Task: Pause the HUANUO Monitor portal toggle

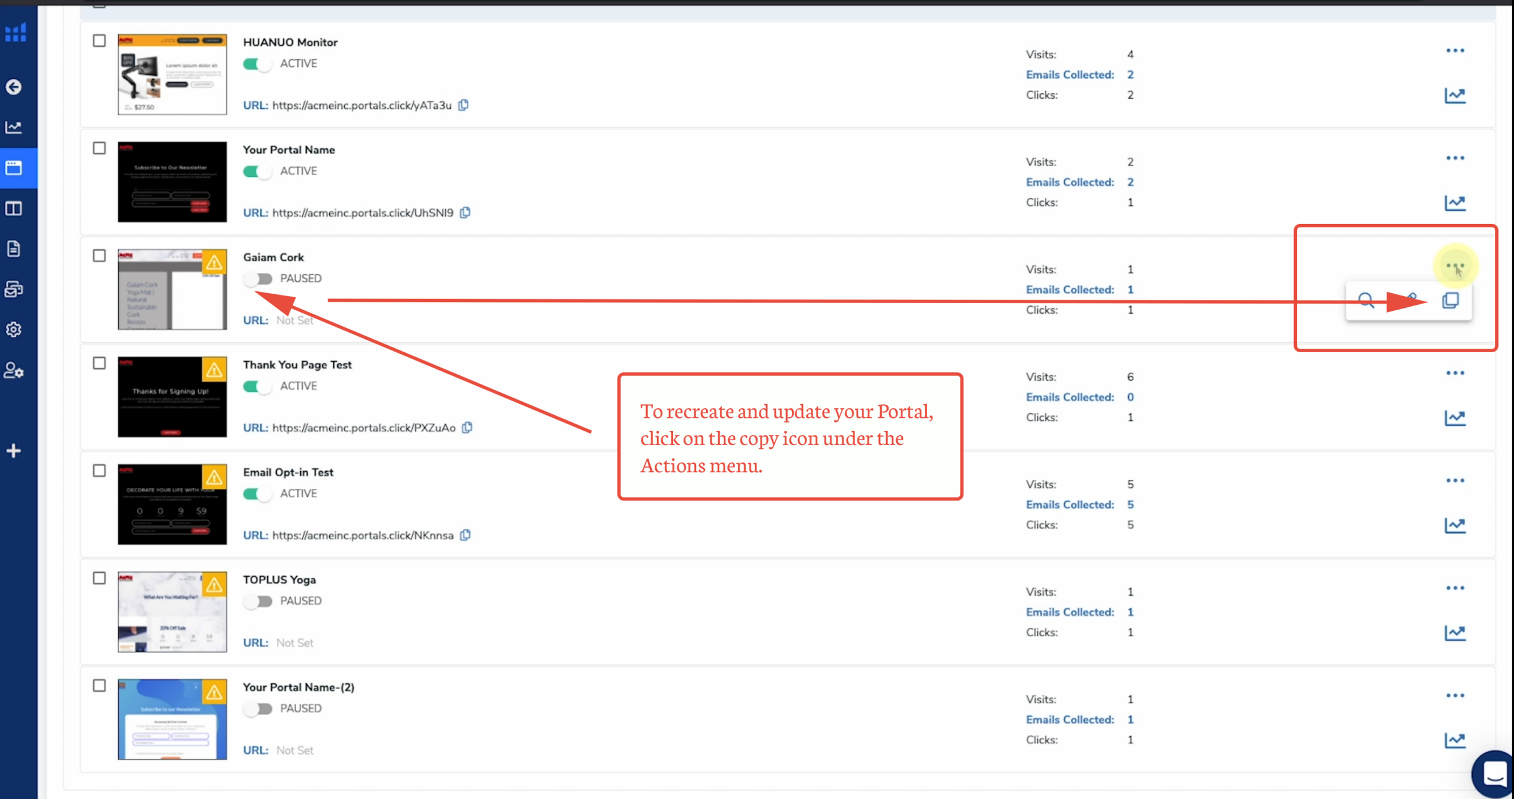Action: pyautogui.click(x=257, y=64)
